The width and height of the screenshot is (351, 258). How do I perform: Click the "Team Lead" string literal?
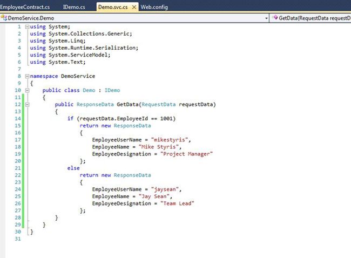[x=177, y=203]
